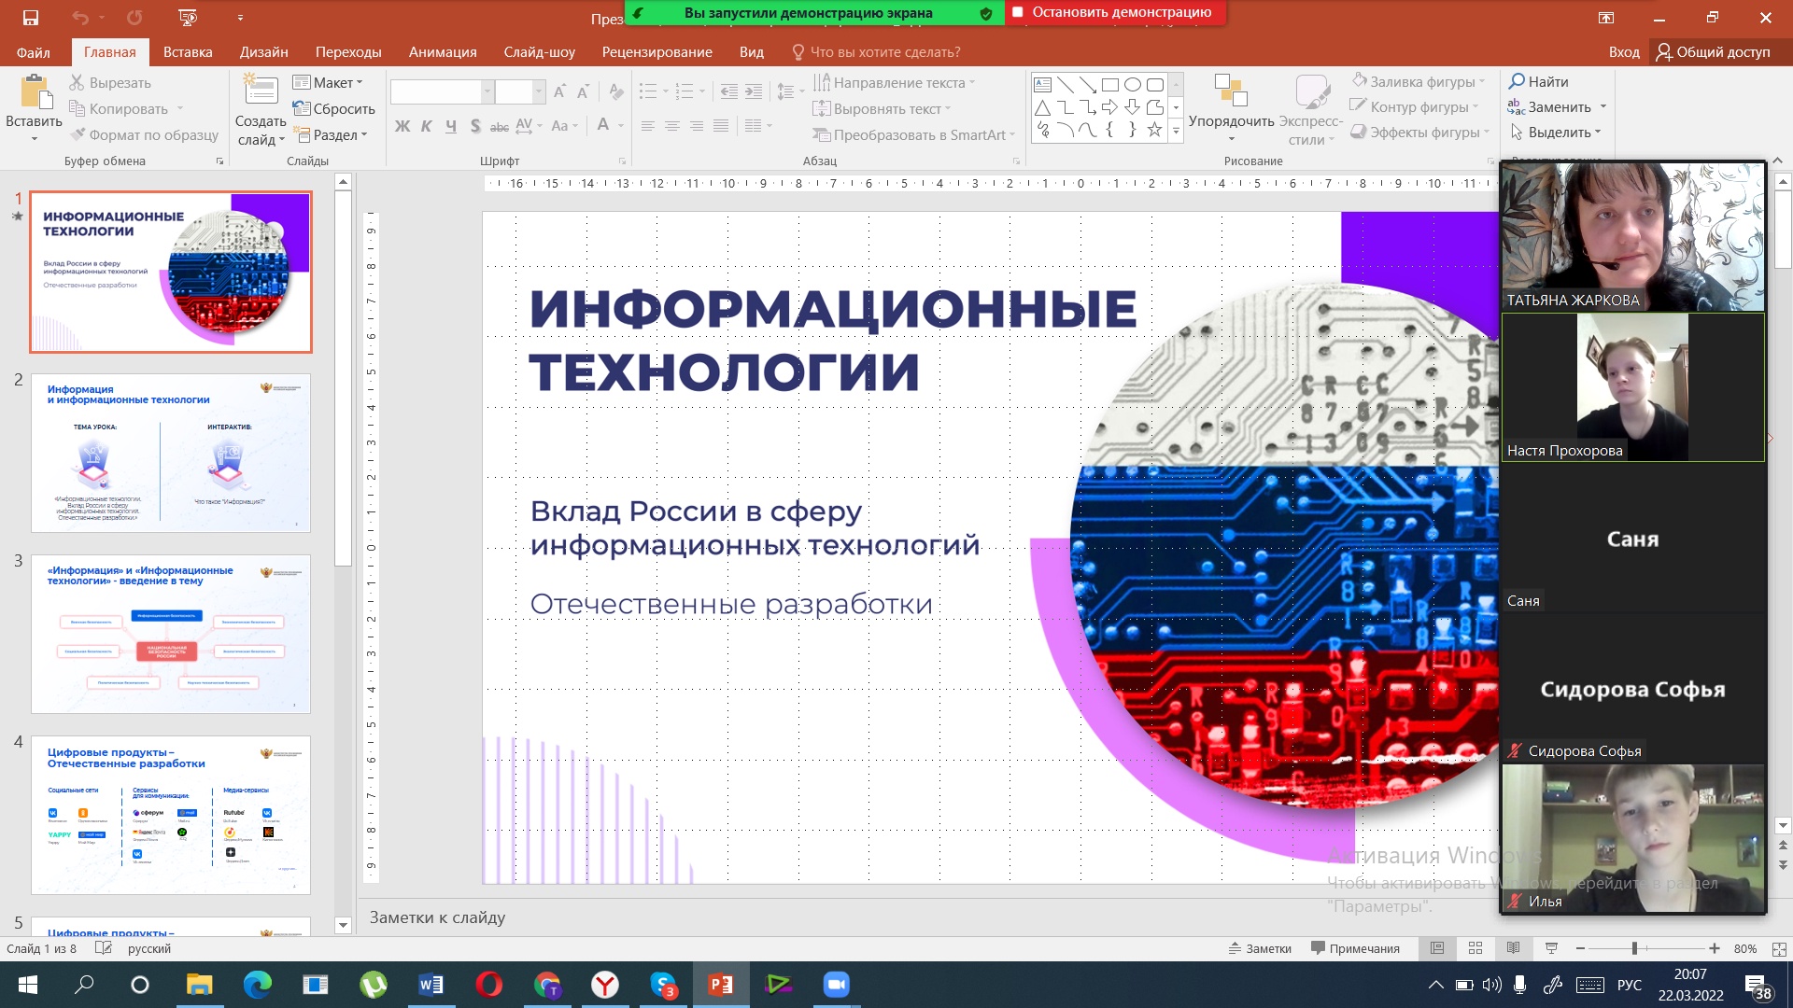Open Word from the Windows taskbar
Viewport: 1793px width, 1008px height.
[431, 985]
